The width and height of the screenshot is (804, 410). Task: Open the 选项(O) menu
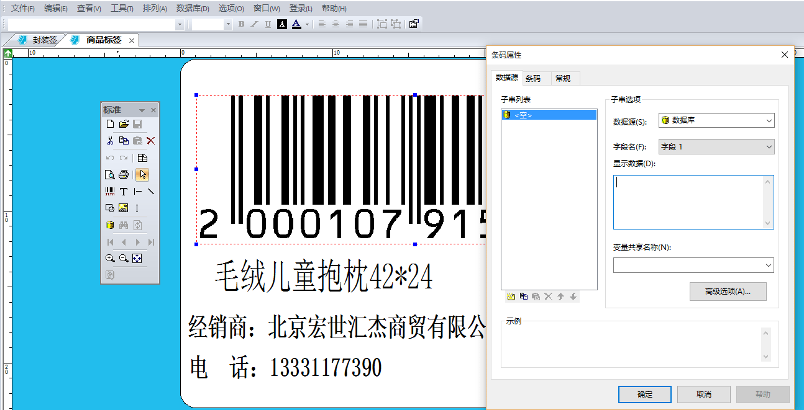click(231, 9)
